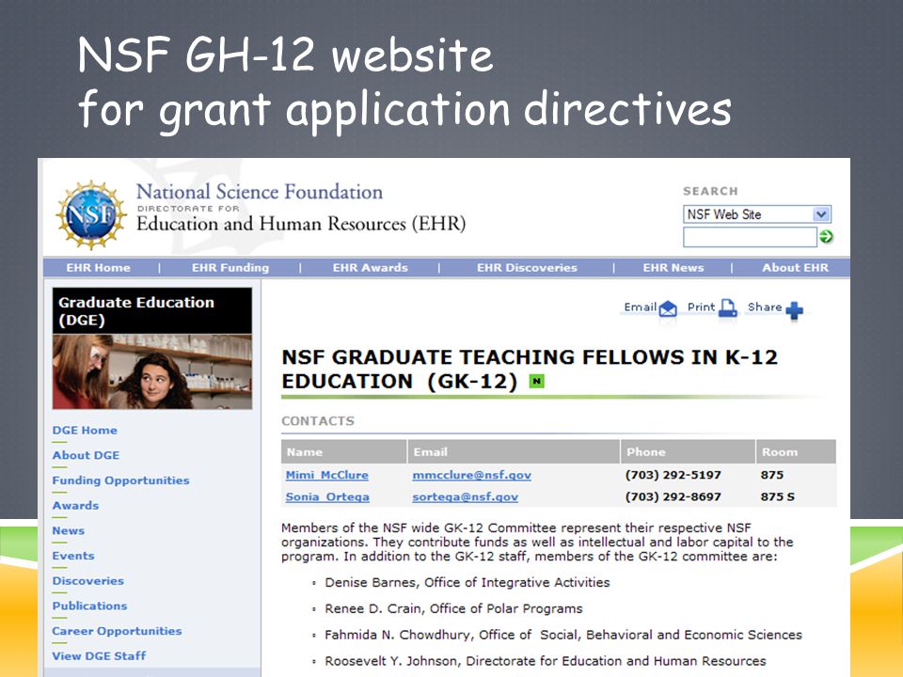Click the Email envelope icon

tap(668, 309)
